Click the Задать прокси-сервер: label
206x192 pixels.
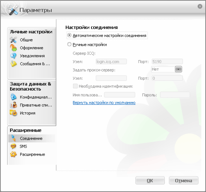(x=94, y=70)
